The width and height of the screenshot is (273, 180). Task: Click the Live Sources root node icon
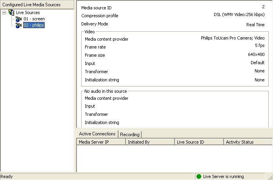(x=11, y=13)
